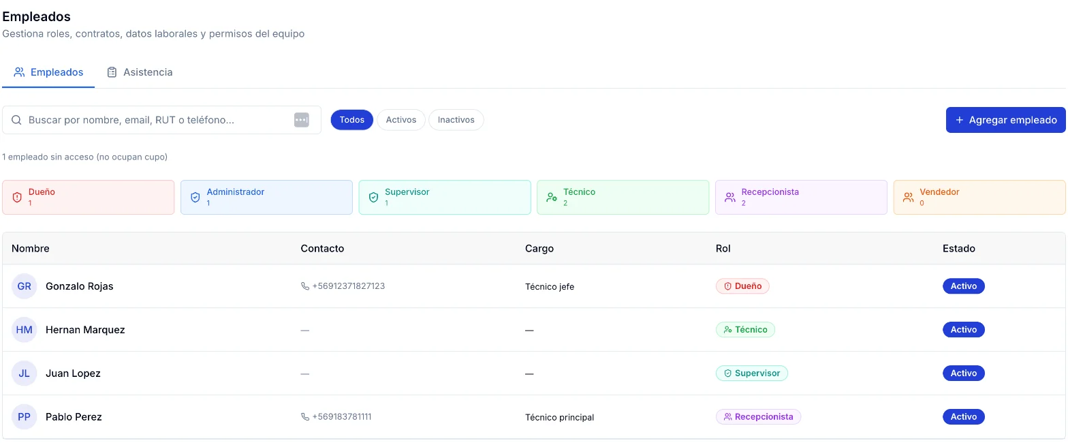The image size is (1068, 443).
Task: Select the Recepcionista role card
Action: [801, 197]
